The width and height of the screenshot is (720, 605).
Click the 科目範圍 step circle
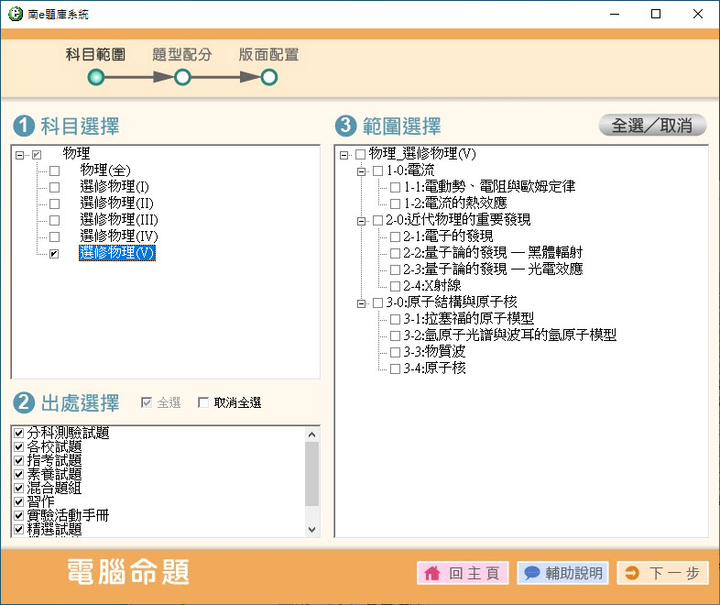tap(95, 78)
